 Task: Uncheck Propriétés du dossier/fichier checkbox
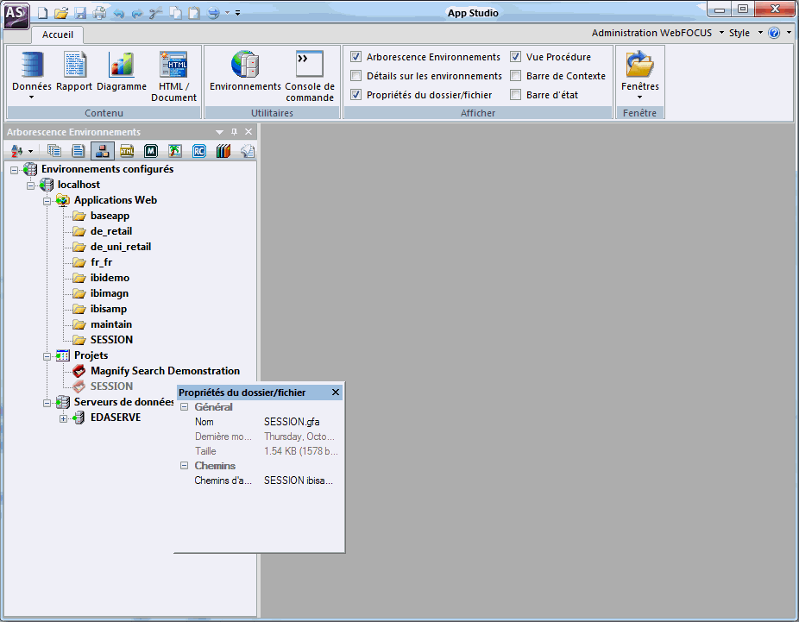point(356,95)
